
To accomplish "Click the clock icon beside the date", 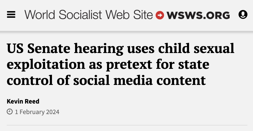I will coord(10,112).
